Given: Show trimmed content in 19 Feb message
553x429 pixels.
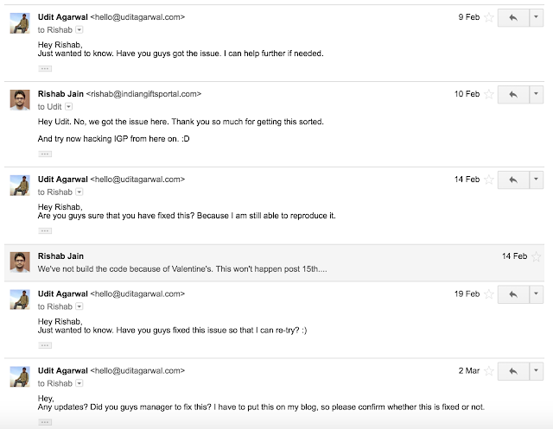Looking at the screenshot, I should pos(46,345).
